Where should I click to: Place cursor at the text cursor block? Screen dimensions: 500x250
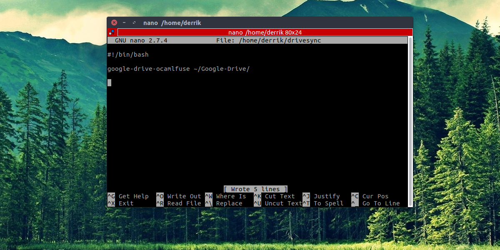(x=110, y=82)
